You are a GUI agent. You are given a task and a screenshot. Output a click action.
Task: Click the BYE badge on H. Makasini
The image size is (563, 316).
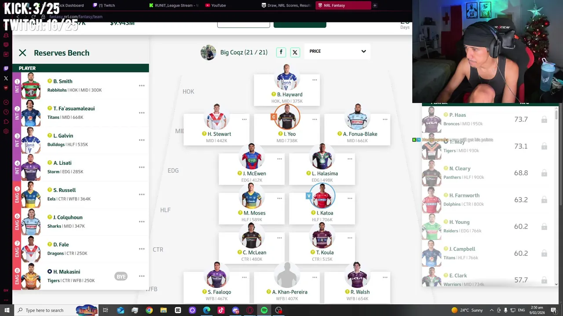[121, 276]
